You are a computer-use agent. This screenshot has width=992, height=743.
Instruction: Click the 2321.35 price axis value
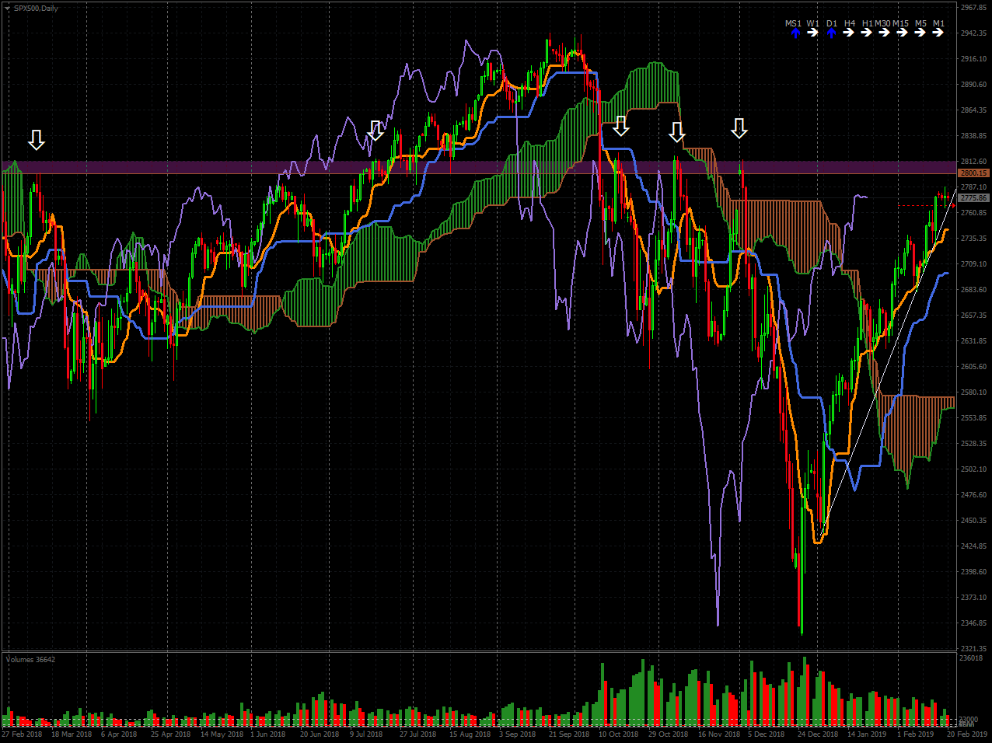[x=973, y=649]
